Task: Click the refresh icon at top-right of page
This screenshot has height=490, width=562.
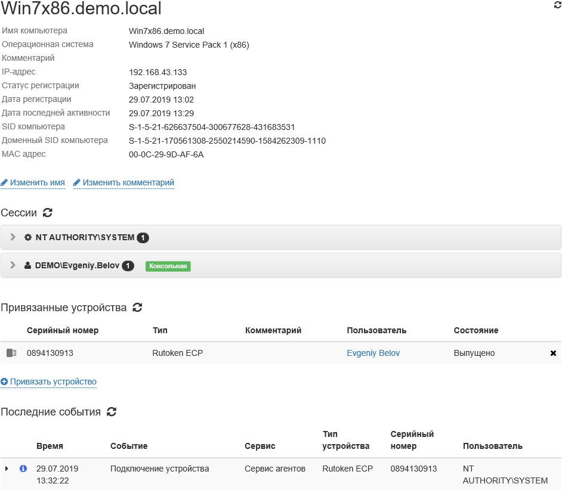Action: (x=557, y=5)
